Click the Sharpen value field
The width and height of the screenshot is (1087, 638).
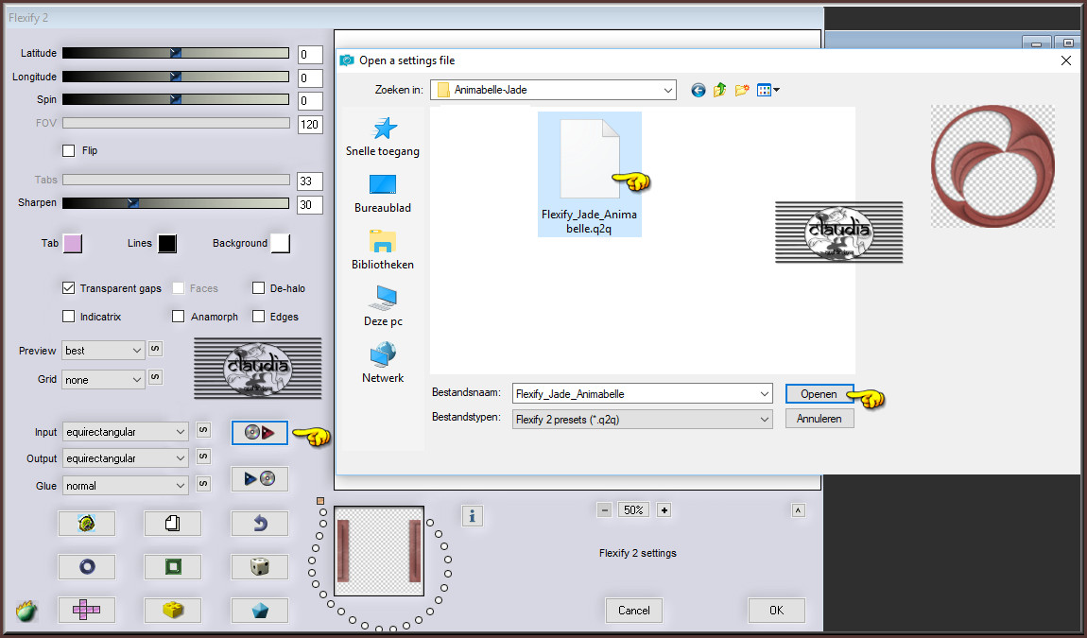pos(310,204)
